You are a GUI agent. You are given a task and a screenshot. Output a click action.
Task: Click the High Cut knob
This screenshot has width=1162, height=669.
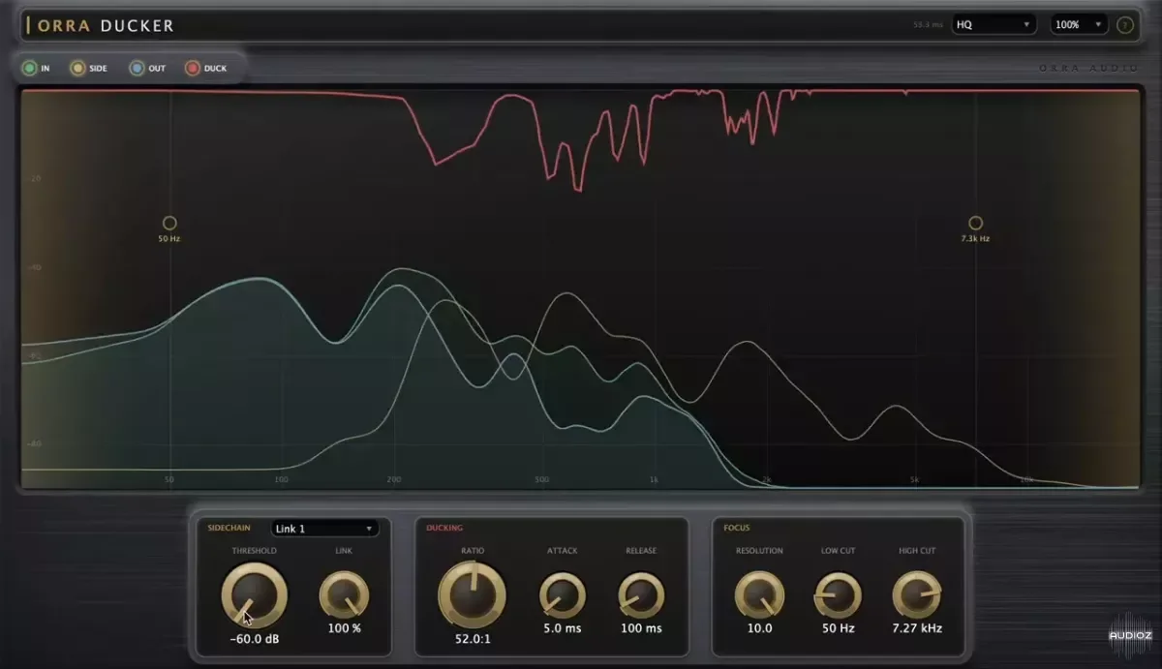point(916,595)
